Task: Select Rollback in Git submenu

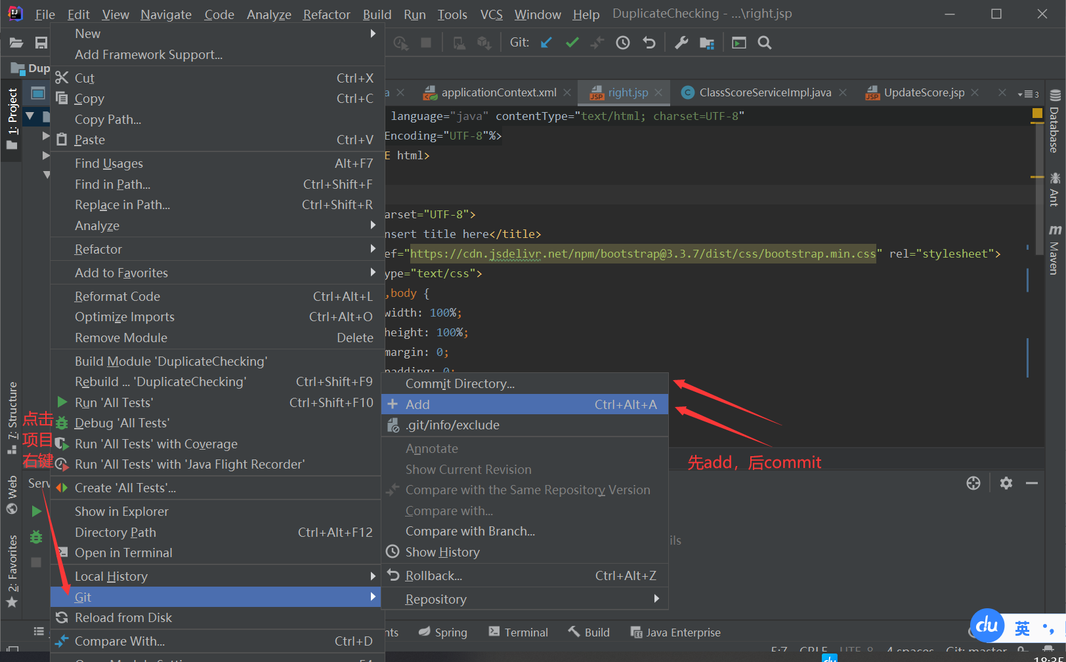Action: pyautogui.click(x=525, y=575)
